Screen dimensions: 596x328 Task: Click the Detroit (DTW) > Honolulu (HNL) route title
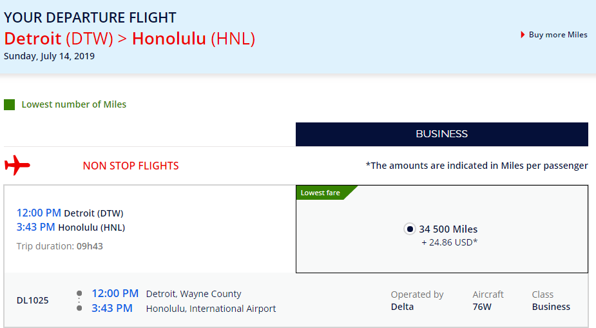tap(130, 39)
